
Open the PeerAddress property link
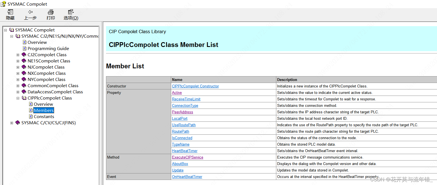182,112
